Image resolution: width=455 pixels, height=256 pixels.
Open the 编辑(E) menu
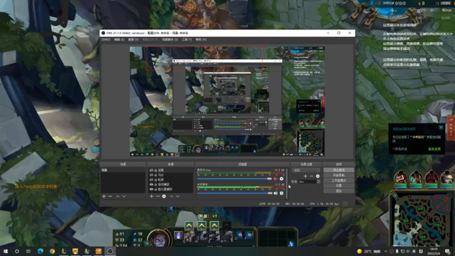(119, 39)
